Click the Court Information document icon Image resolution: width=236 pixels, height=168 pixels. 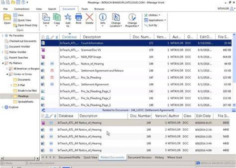point(43,43)
